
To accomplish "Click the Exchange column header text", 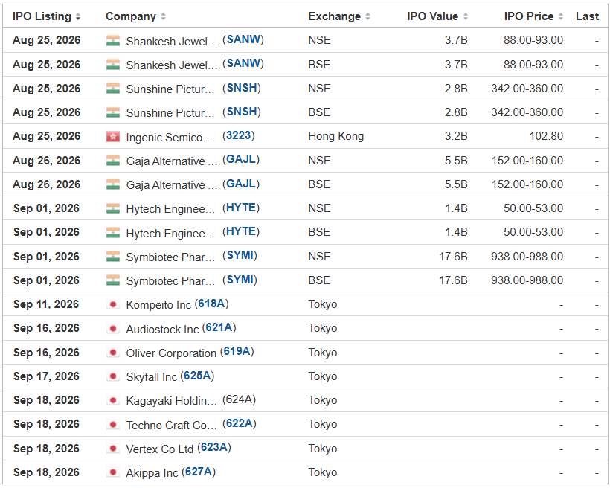I will (x=335, y=16).
